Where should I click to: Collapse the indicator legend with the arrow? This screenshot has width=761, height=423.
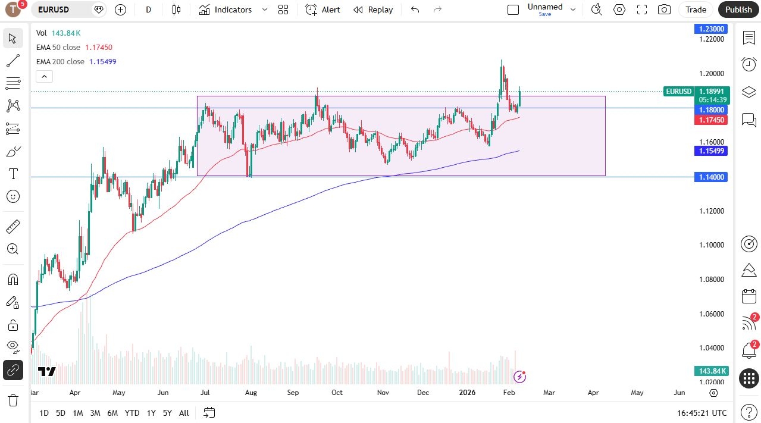coord(44,76)
